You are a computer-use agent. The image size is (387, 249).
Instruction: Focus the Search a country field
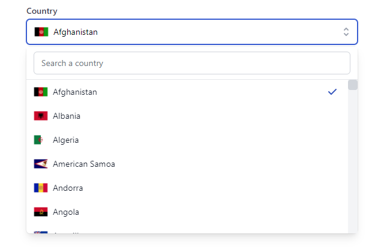click(x=192, y=63)
